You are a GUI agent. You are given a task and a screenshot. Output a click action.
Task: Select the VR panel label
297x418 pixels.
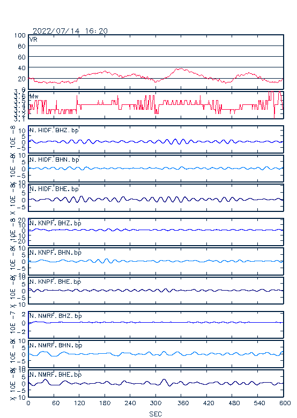point(33,40)
